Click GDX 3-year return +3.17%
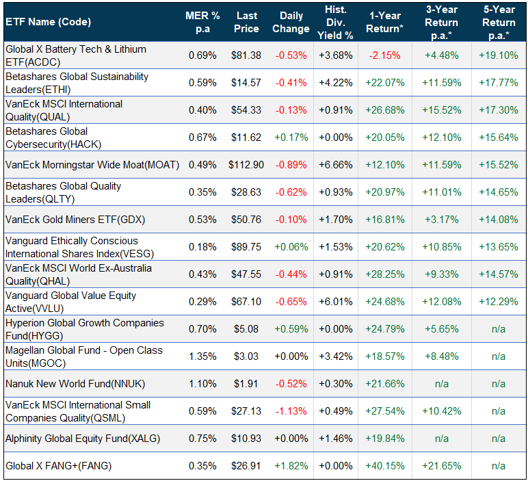Image resolution: width=528 pixels, height=481 pixels. 441,220
